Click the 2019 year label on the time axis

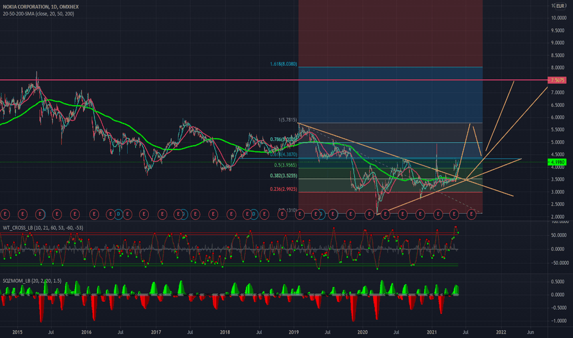tap(294, 332)
